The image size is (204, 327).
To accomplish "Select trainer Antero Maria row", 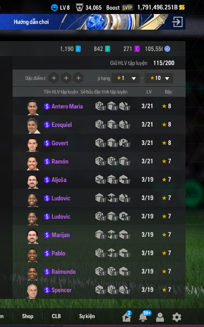I will [99, 106].
